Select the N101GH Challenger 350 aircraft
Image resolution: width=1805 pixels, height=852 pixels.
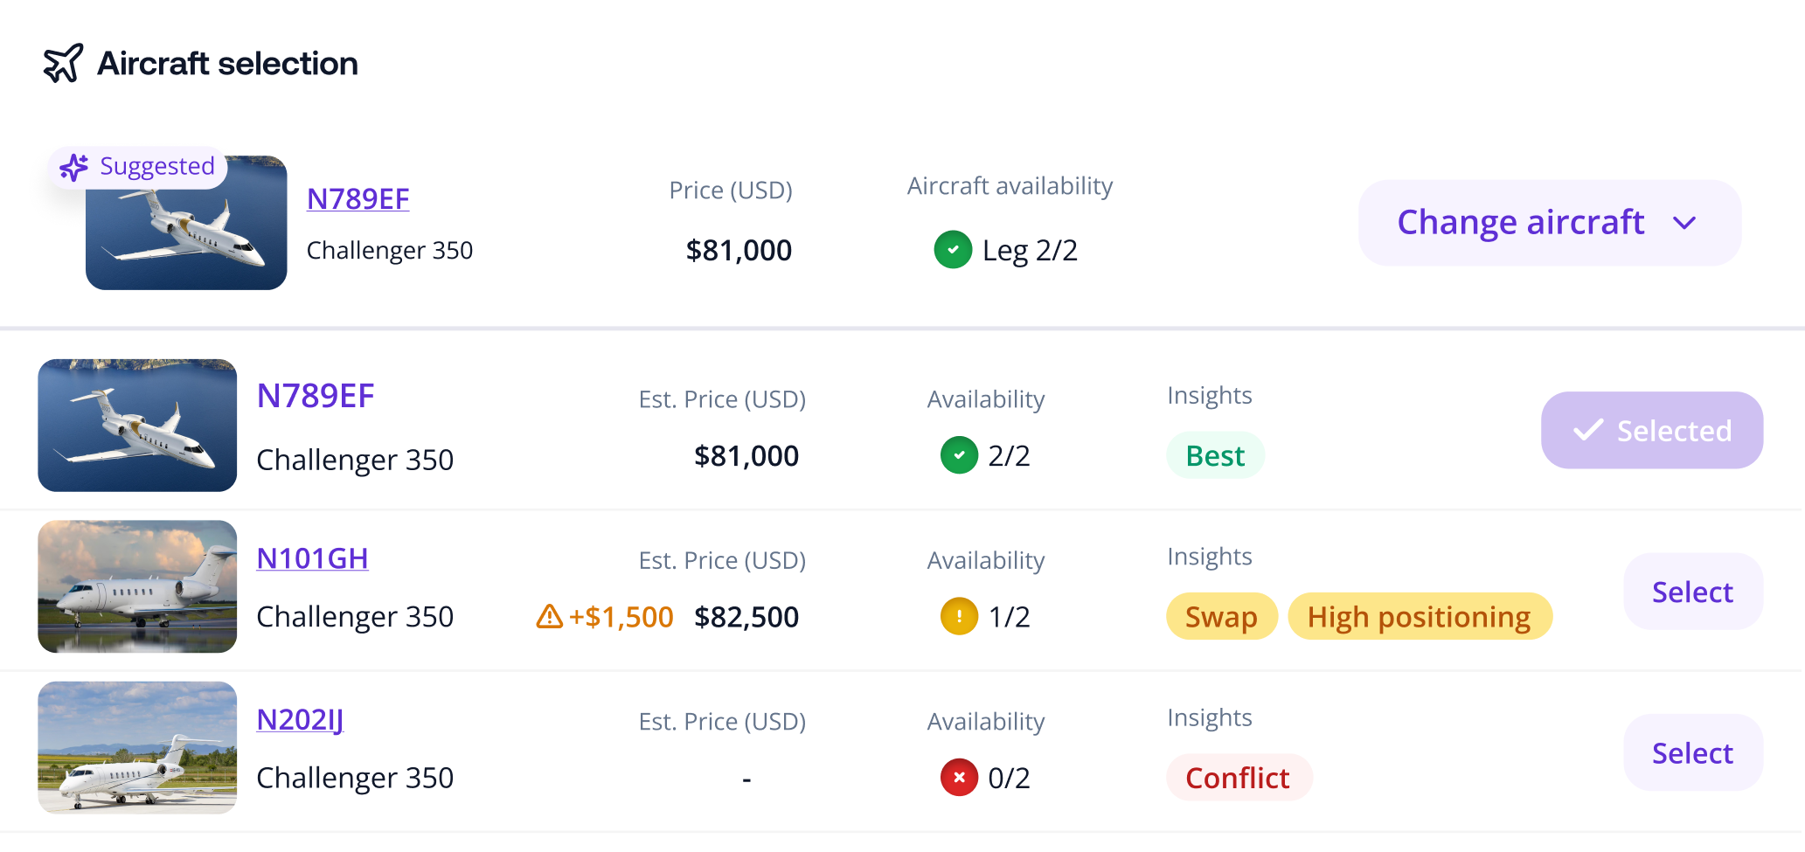pyautogui.click(x=1693, y=592)
